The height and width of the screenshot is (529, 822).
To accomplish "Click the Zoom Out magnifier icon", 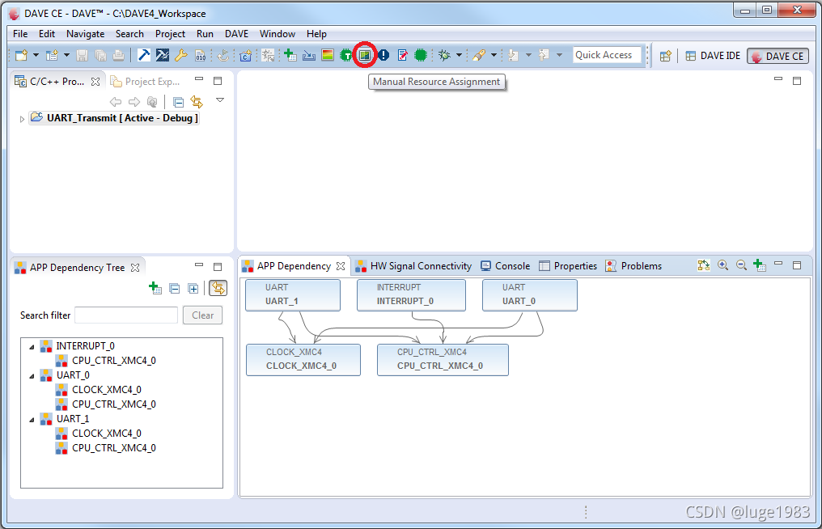I will (741, 265).
